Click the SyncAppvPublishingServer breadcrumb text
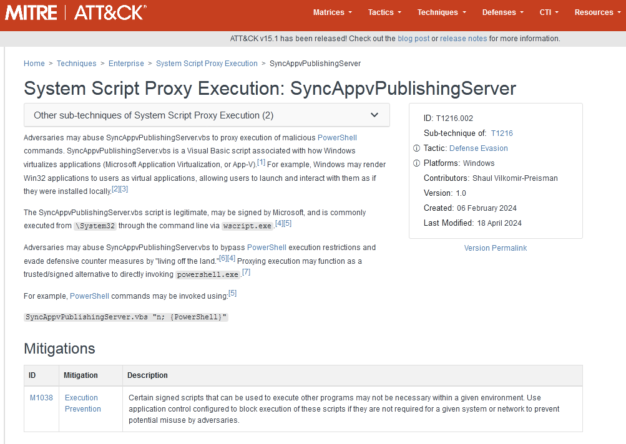Screen dimensions: 626x444 (x=315, y=64)
